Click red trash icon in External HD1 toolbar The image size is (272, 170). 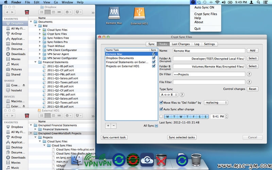pos(27,116)
